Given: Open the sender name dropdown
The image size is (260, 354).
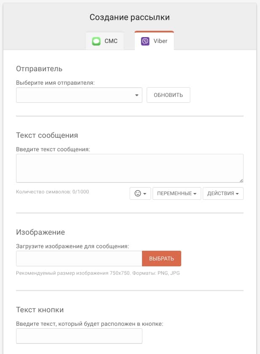Looking at the screenshot, I should pos(79,95).
